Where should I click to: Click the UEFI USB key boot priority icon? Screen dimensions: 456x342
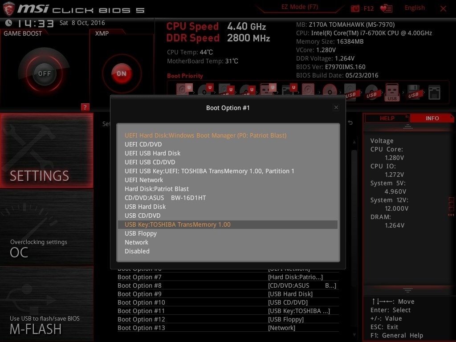(x=268, y=89)
